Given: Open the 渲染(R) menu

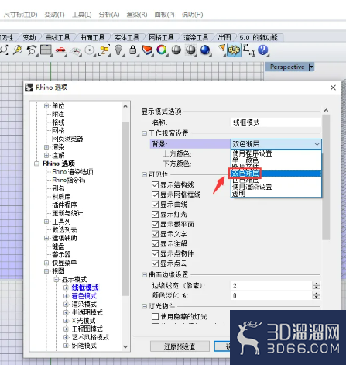Looking at the screenshot, I should click(x=137, y=15).
